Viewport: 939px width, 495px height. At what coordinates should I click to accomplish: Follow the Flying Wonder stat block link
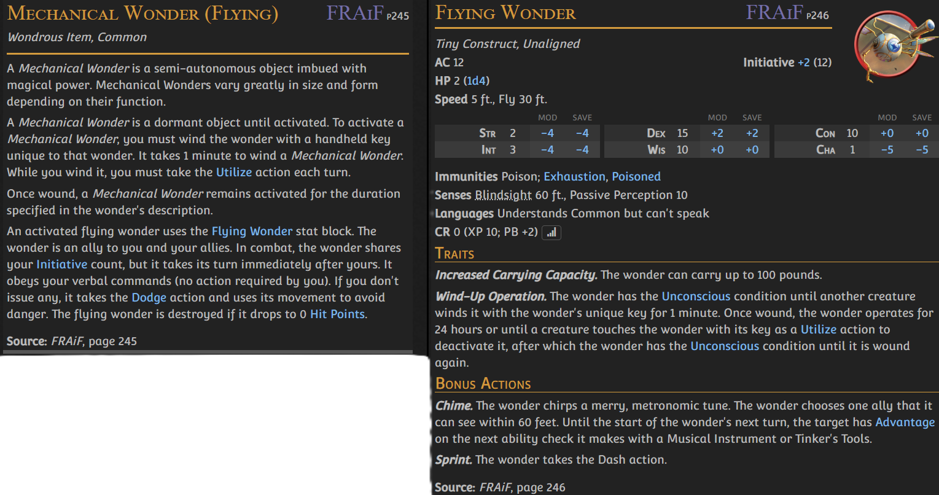(x=252, y=232)
